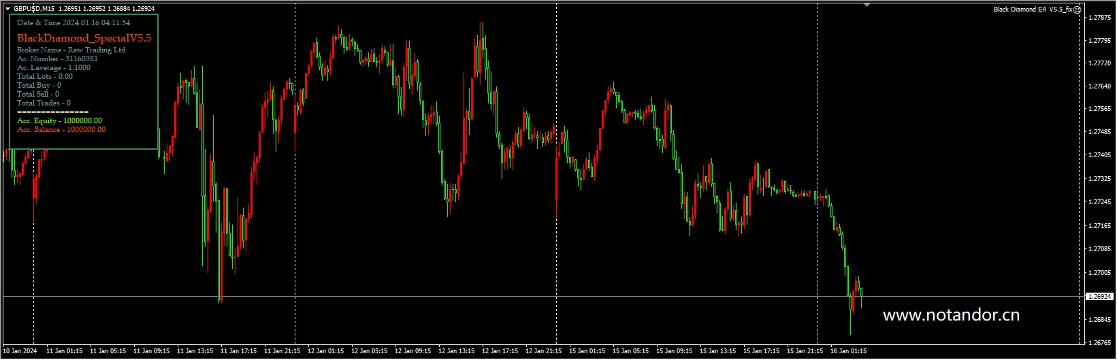Click the 12 Jan 21:15 time axis label
Screen dimensions: 1117x360
pos(544,352)
